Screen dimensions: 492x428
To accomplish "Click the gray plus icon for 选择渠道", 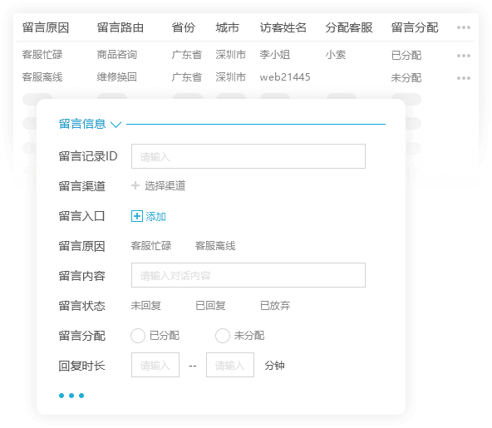I will (135, 185).
